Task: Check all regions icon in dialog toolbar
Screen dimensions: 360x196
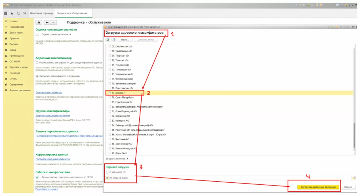Action: (108, 40)
